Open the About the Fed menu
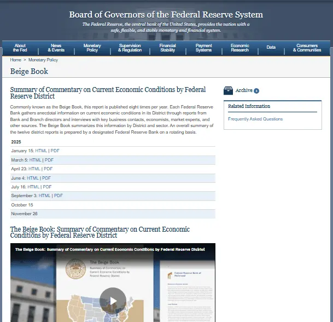Viewport: 333px width, 322px height. coord(20,48)
